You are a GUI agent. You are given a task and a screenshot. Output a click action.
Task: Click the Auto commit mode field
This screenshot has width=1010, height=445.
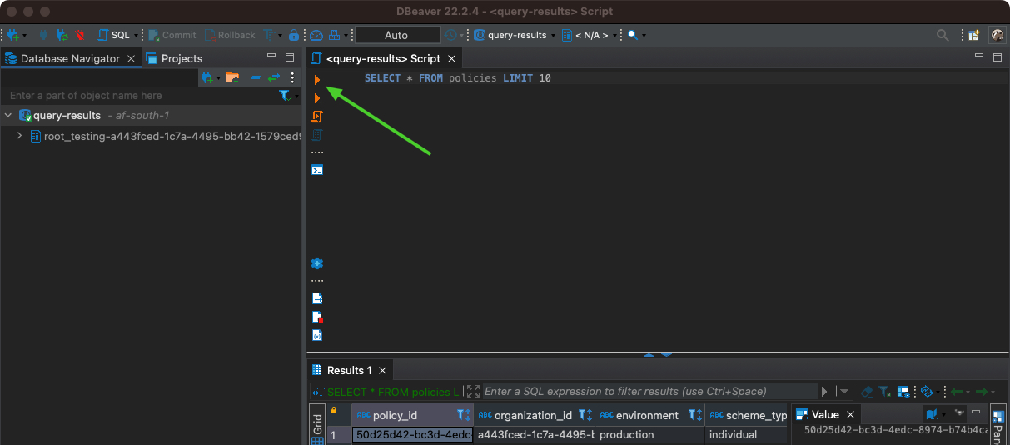coord(397,35)
